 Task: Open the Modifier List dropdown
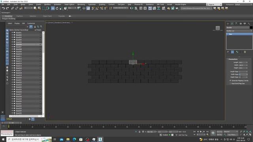point(239,31)
